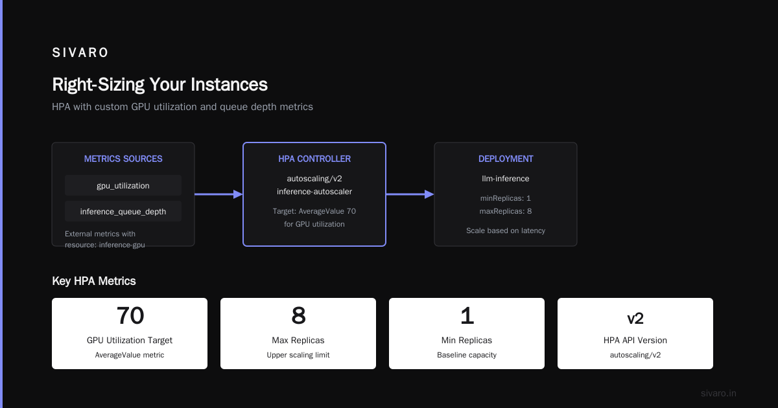778x408 pixels.
Task: Click 'for GPU utilization' text
Action: [314, 224]
